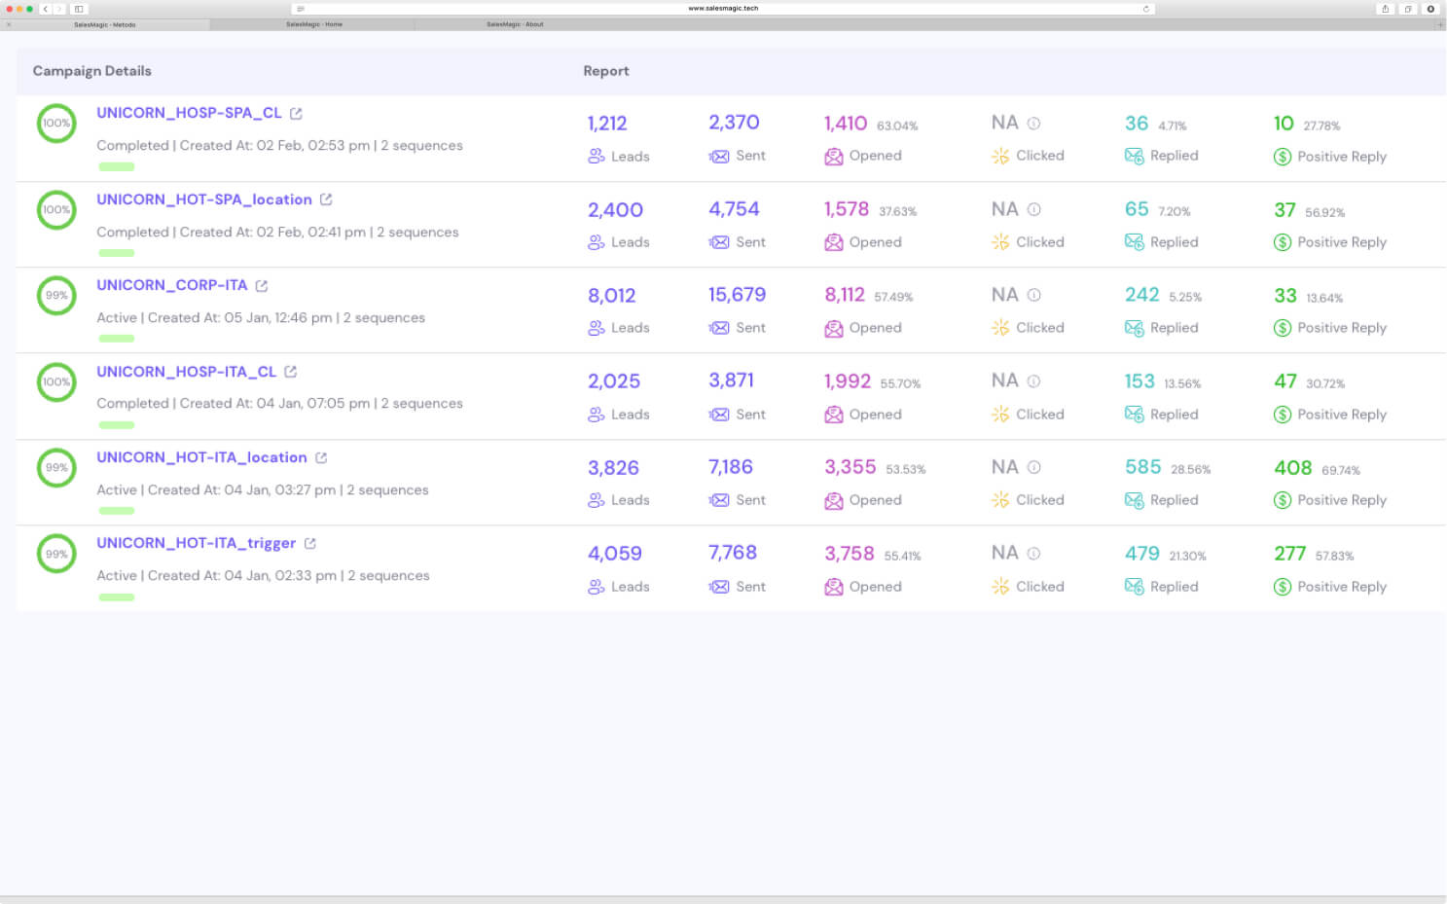Open external link icon beside UNICORN_HOSP-ITA_CL
The height and width of the screenshot is (904, 1447).
(x=290, y=372)
